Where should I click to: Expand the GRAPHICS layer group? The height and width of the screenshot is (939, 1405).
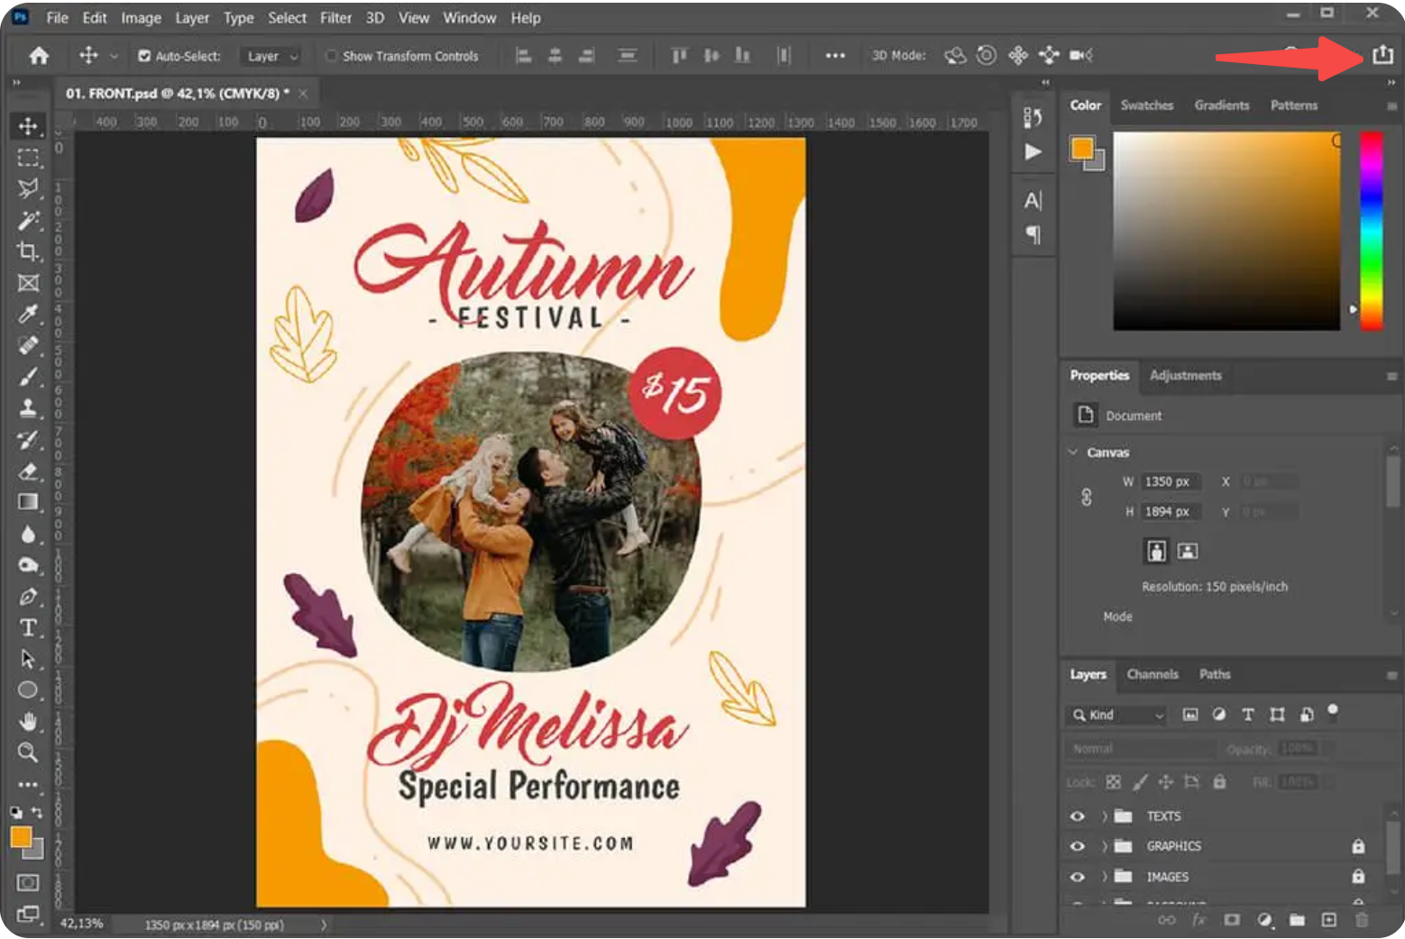coord(1106,846)
